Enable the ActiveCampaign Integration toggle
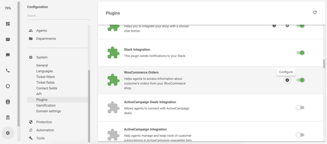327x144 pixels. pyautogui.click(x=300, y=135)
